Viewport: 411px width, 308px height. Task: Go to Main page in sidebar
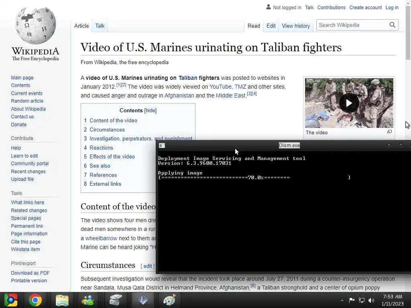coord(22,77)
